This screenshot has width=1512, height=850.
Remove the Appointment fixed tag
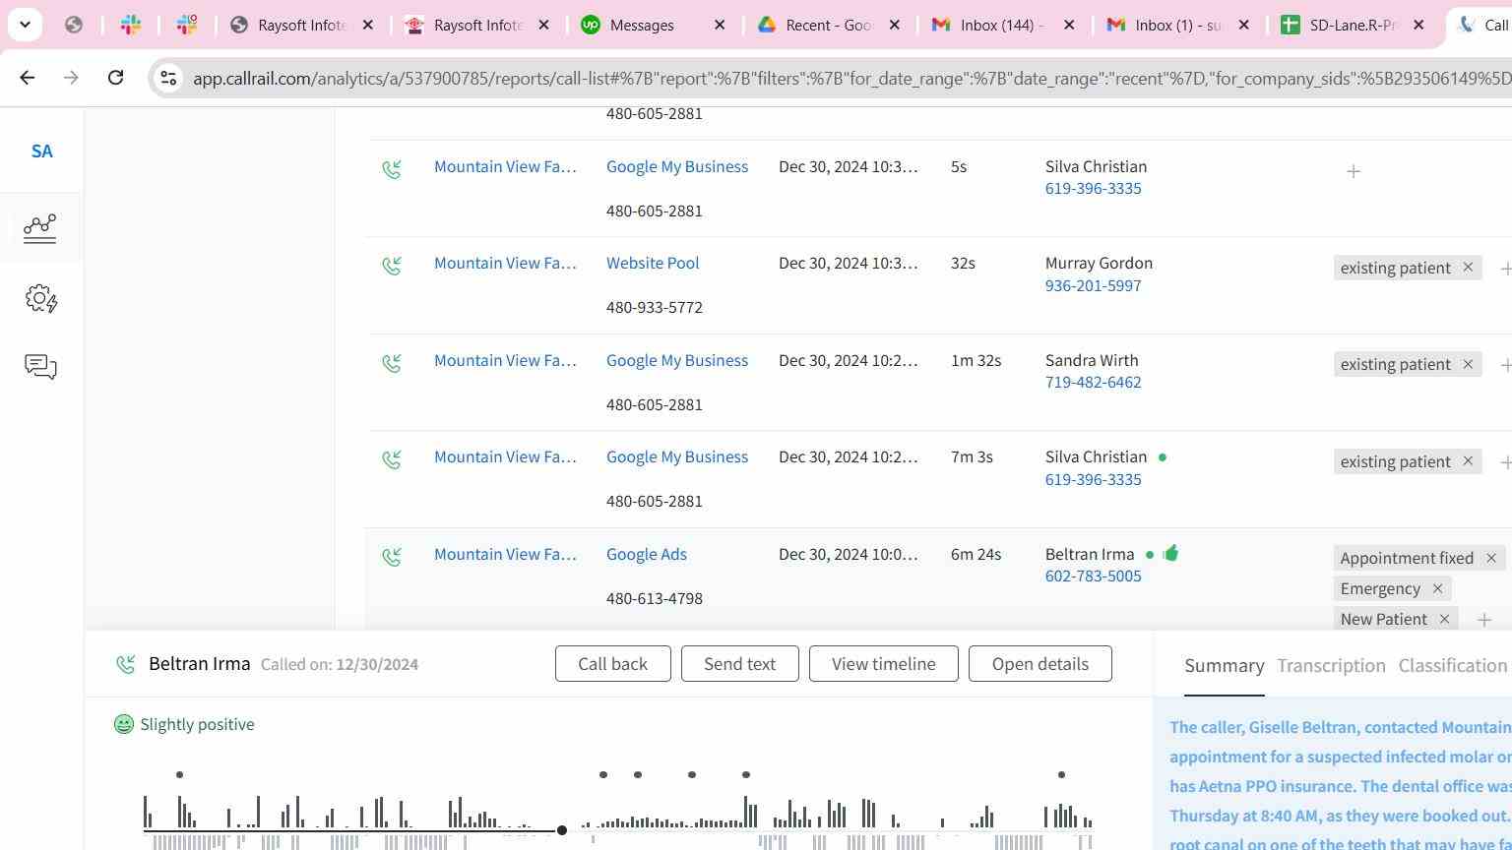1491,559
